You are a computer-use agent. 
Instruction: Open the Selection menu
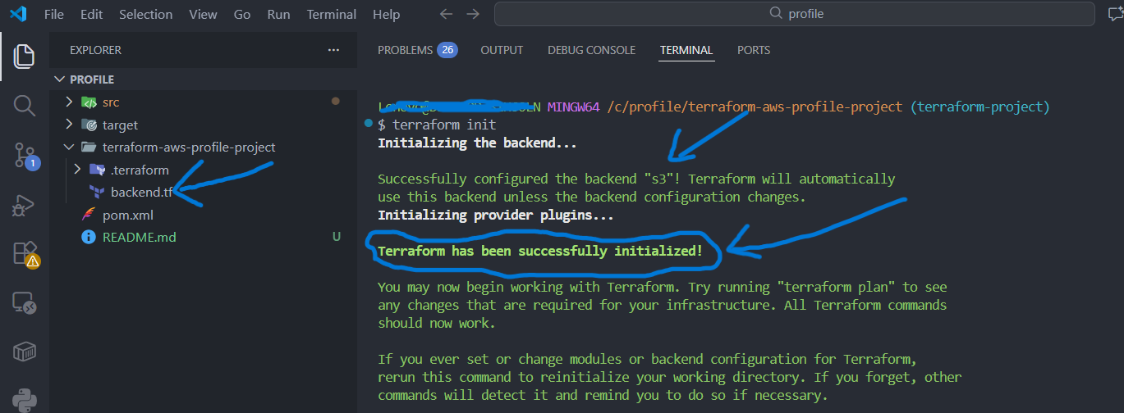[145, 14]
